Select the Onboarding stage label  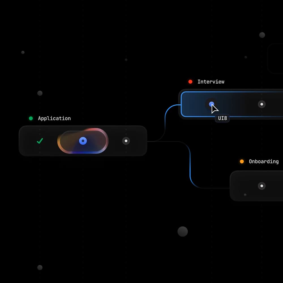264,162
